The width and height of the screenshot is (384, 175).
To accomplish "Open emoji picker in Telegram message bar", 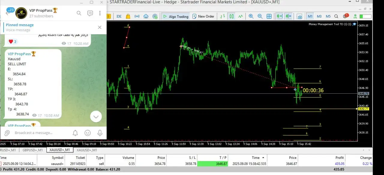I will click(x=88, y=133).
